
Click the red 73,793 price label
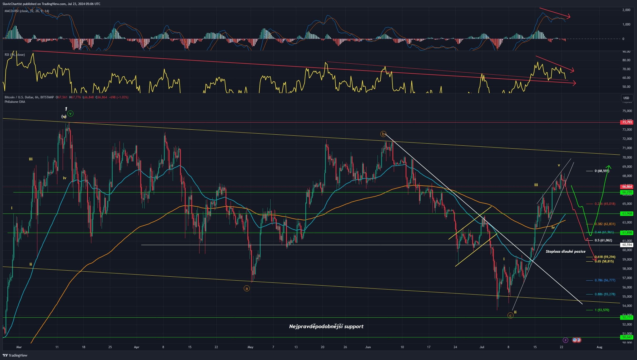coord(627,122)
